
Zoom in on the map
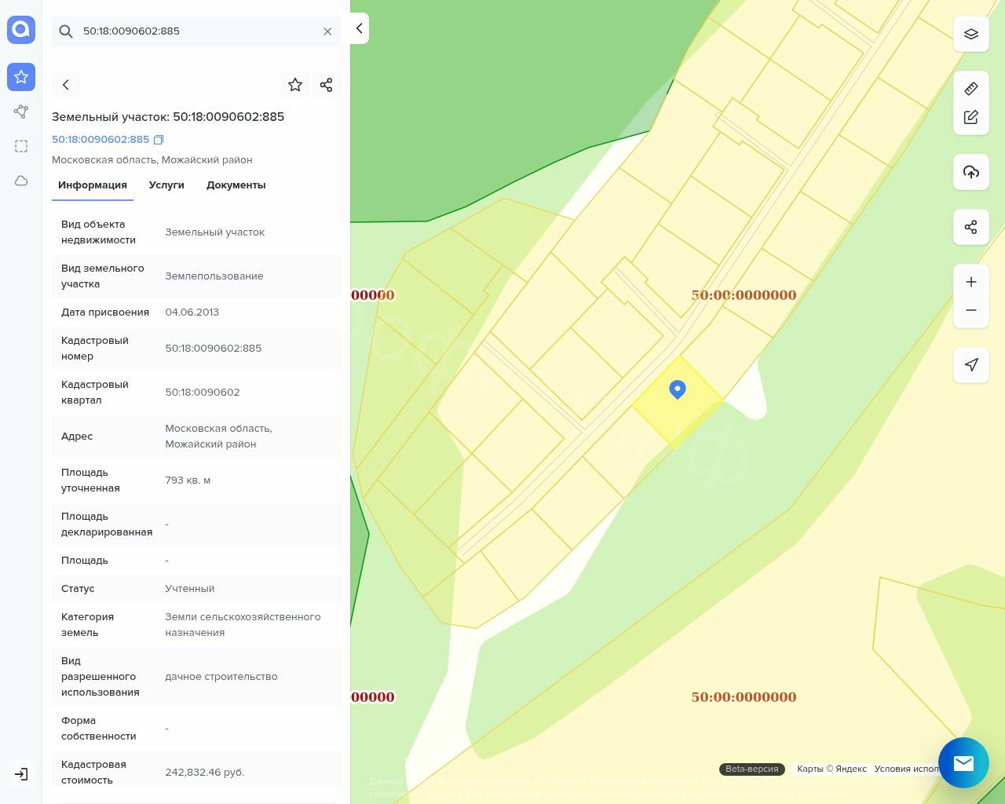click(x=970, y=283)
